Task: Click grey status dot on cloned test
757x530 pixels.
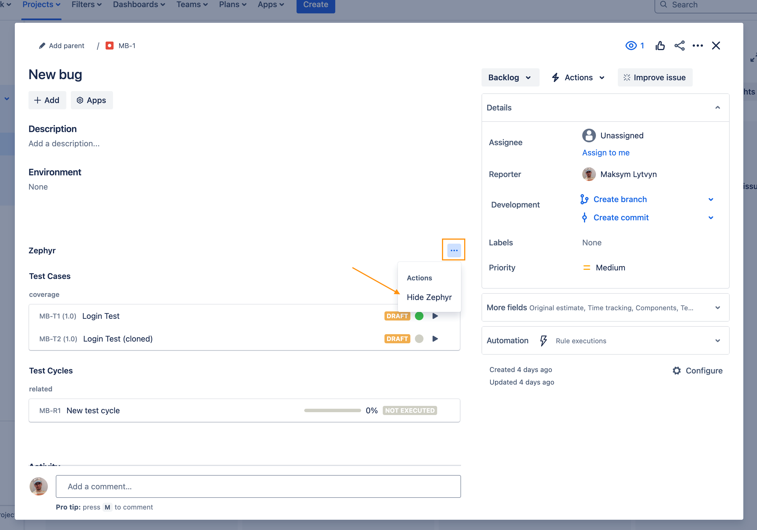Action: [419, 339]
